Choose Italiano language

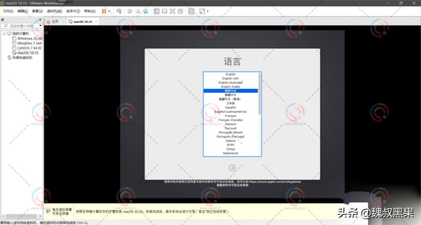231,141
